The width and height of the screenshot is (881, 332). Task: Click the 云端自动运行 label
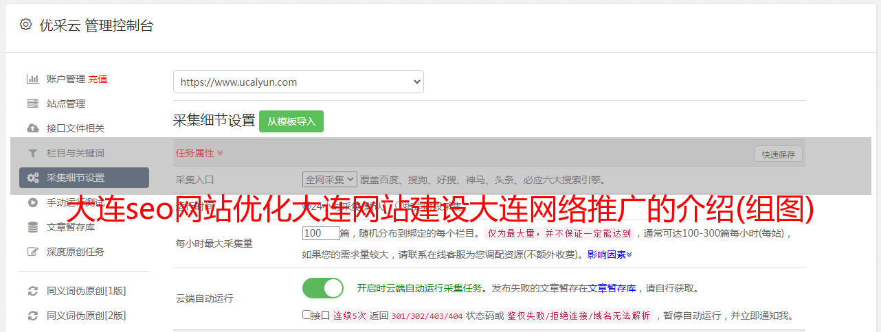tap(205, 299)
